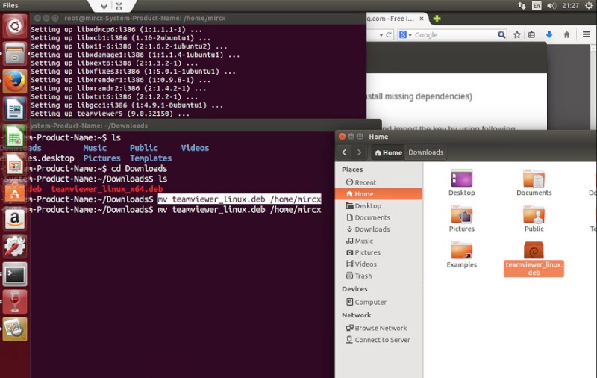Select Music in Files sidebar
The width and height of the screenshot is (597, 378).
[x=379, y=241]
